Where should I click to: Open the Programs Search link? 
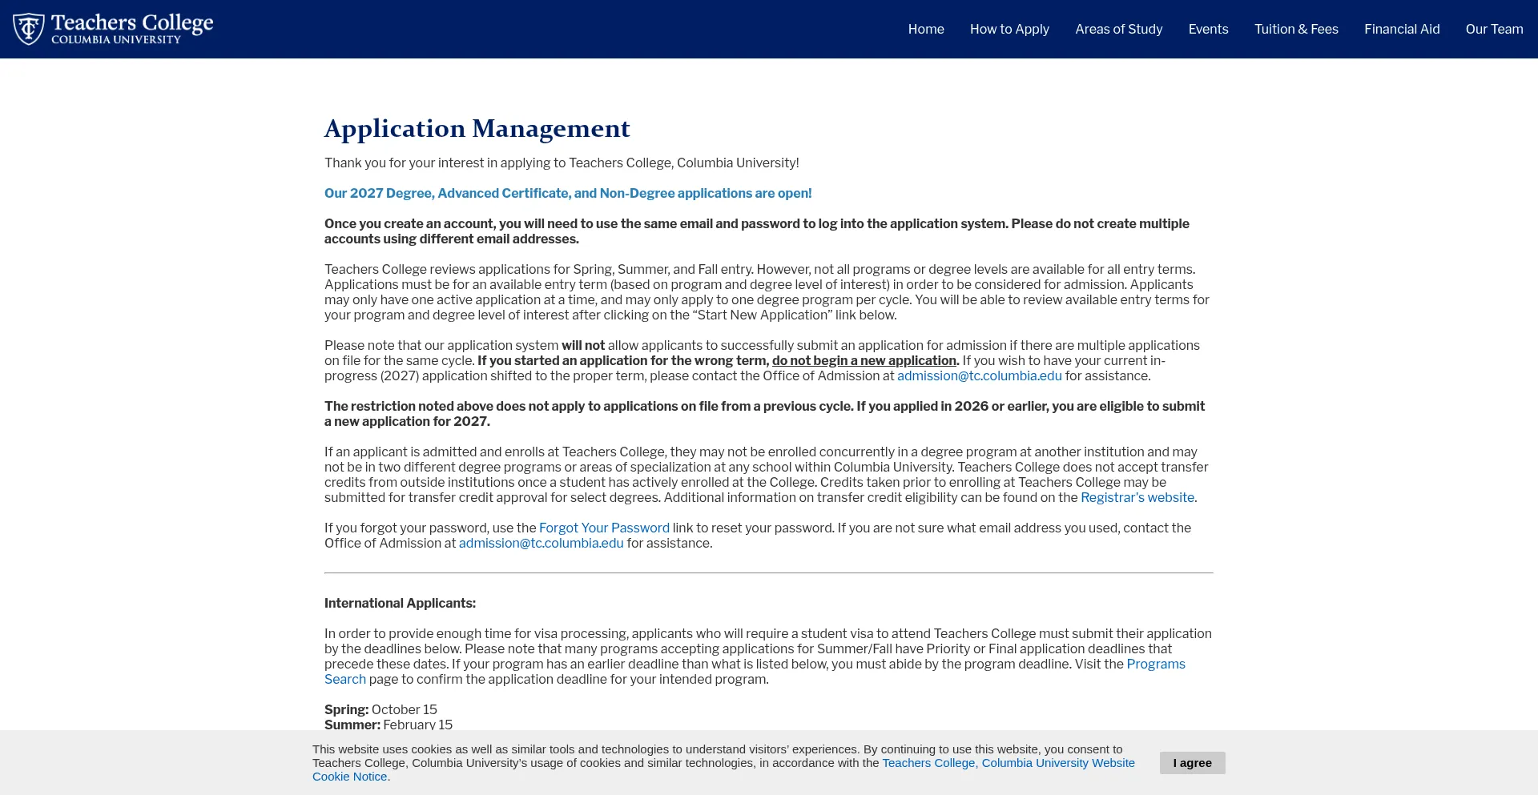coord(1156,664)
